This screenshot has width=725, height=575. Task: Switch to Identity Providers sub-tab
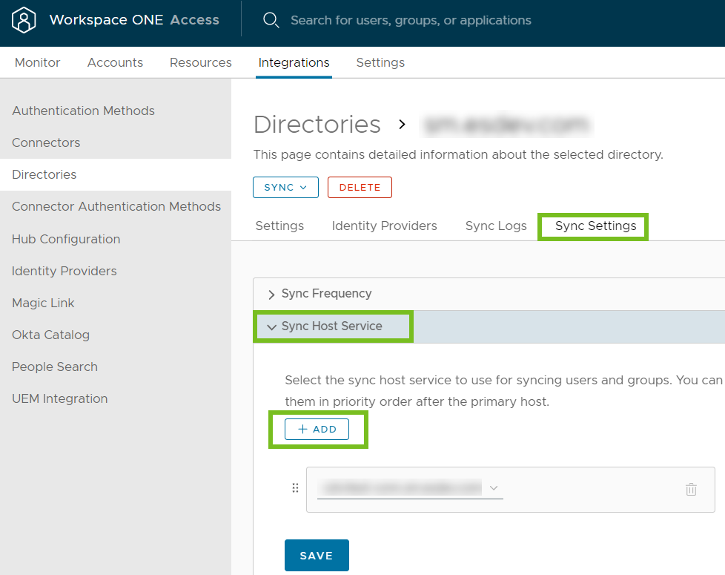pos(384,226)
